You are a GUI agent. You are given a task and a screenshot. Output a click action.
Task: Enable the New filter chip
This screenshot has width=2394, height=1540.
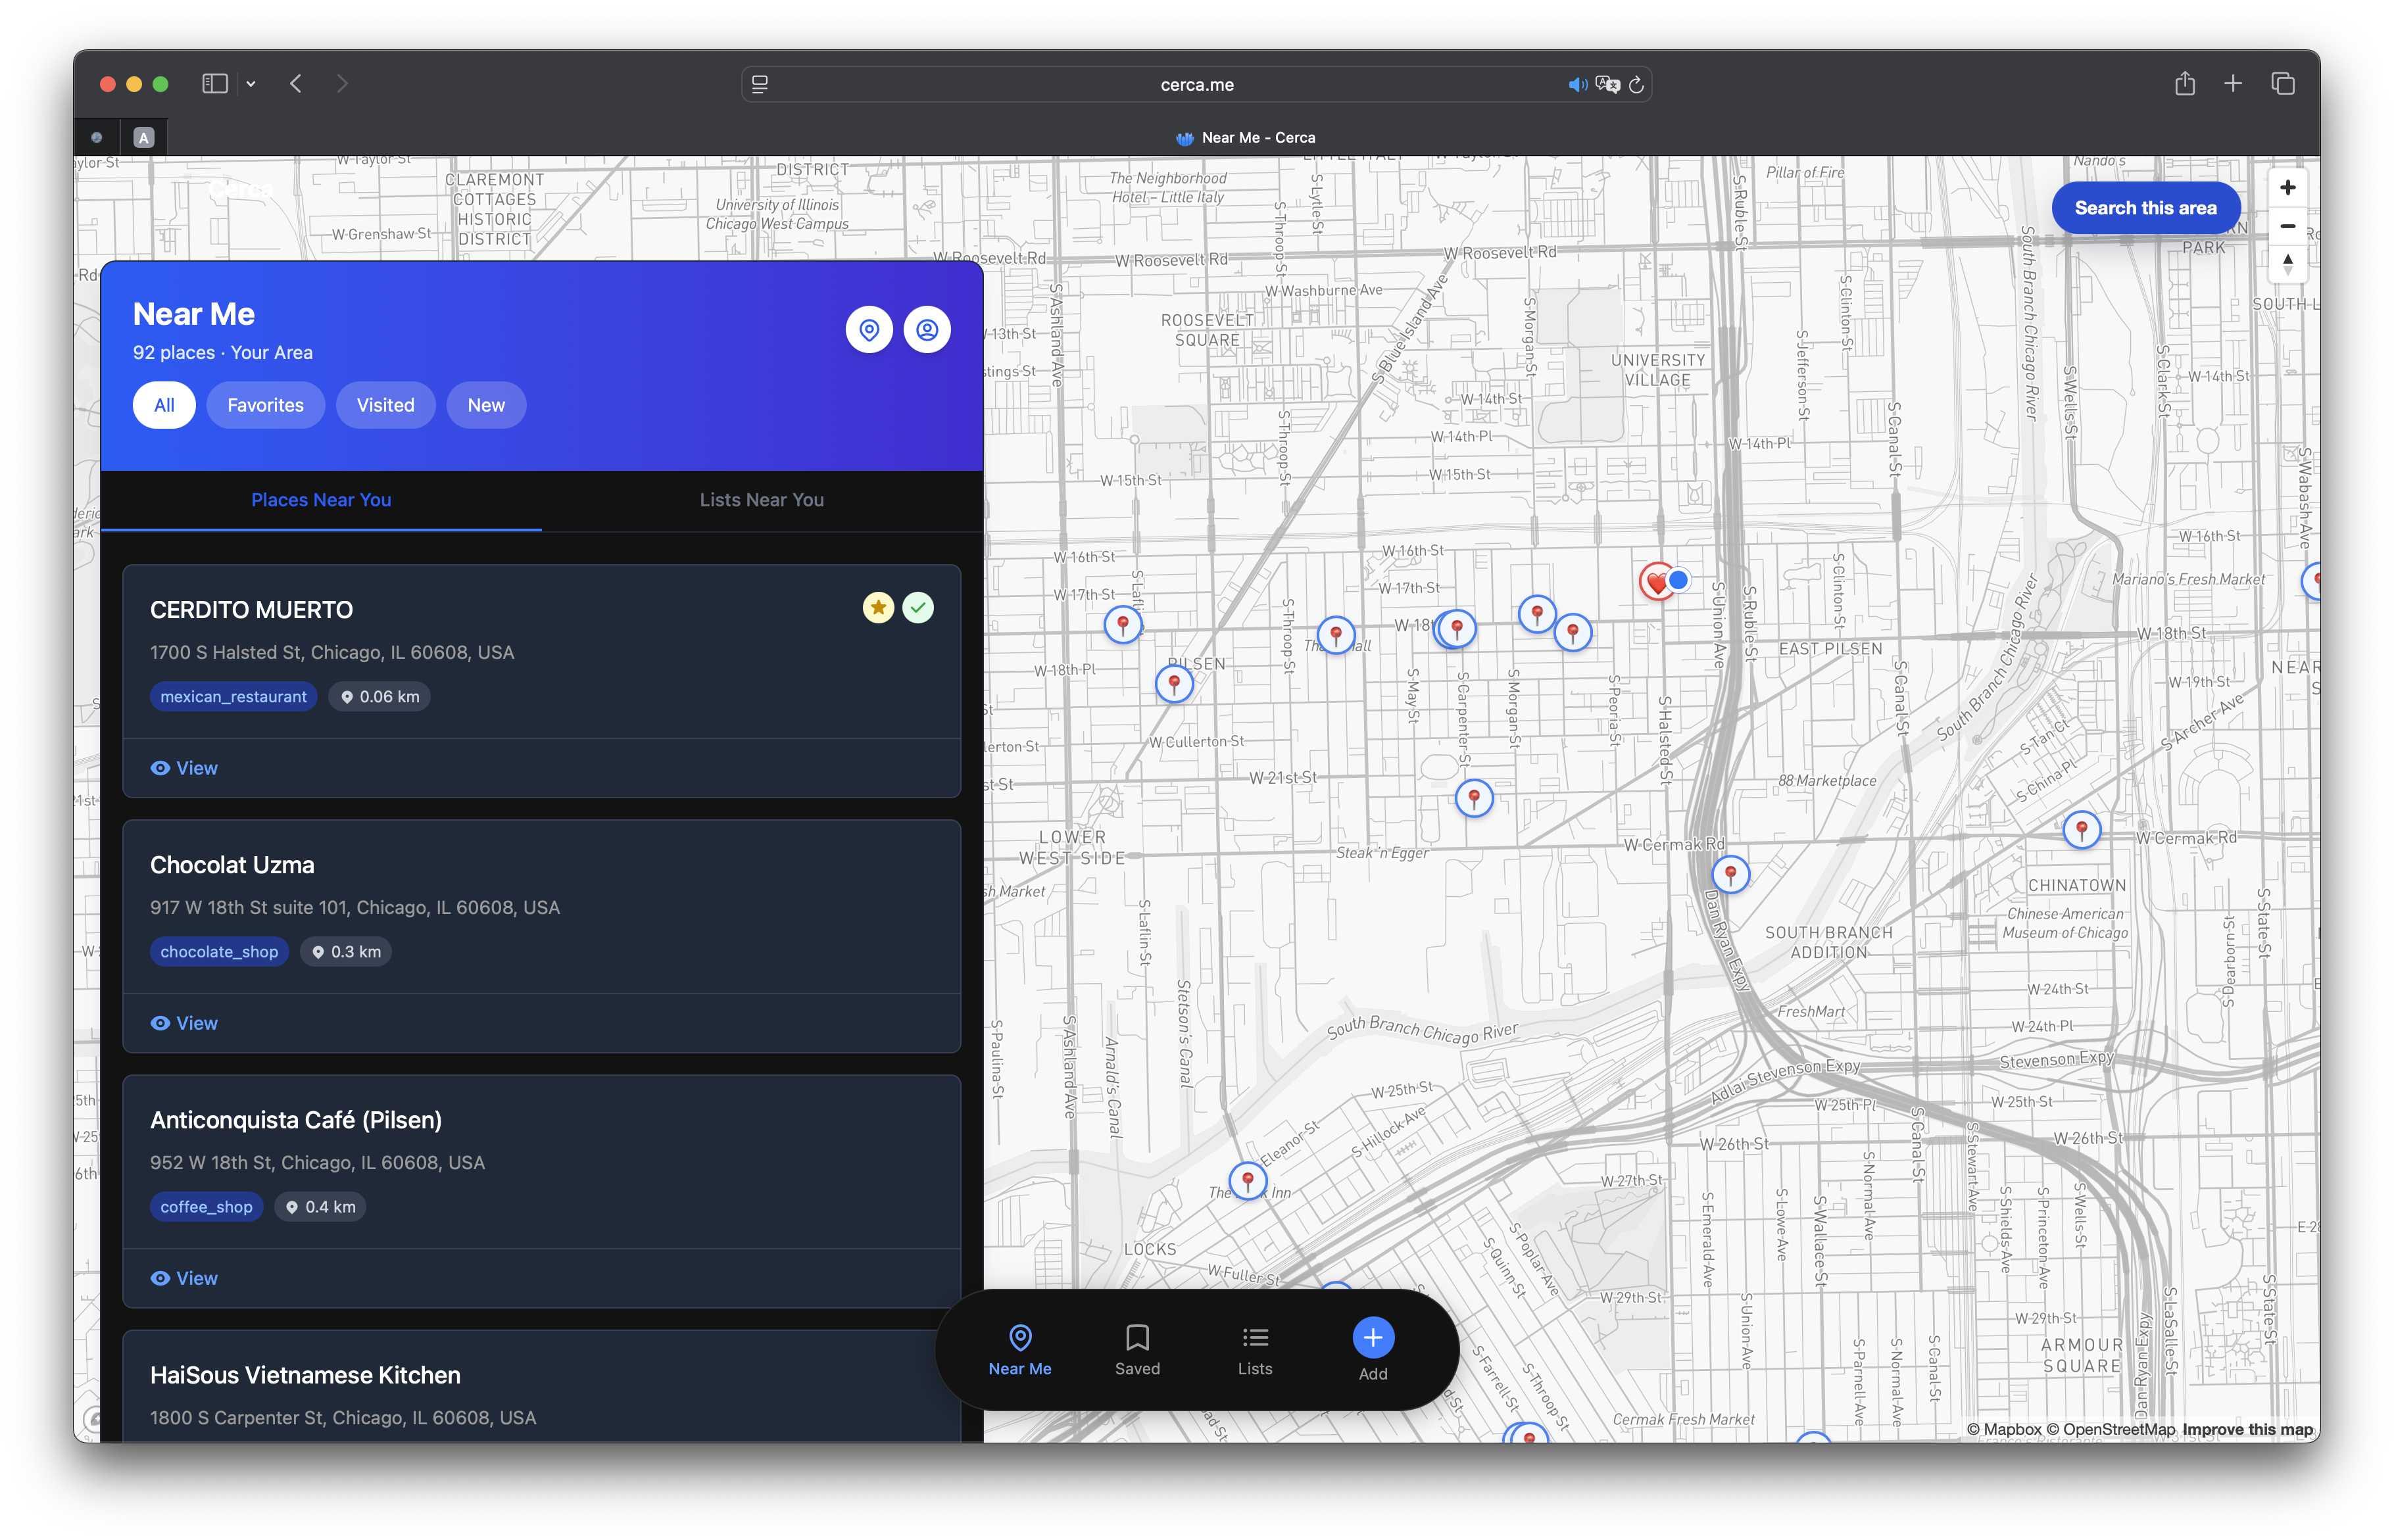(x=486, y=405)
